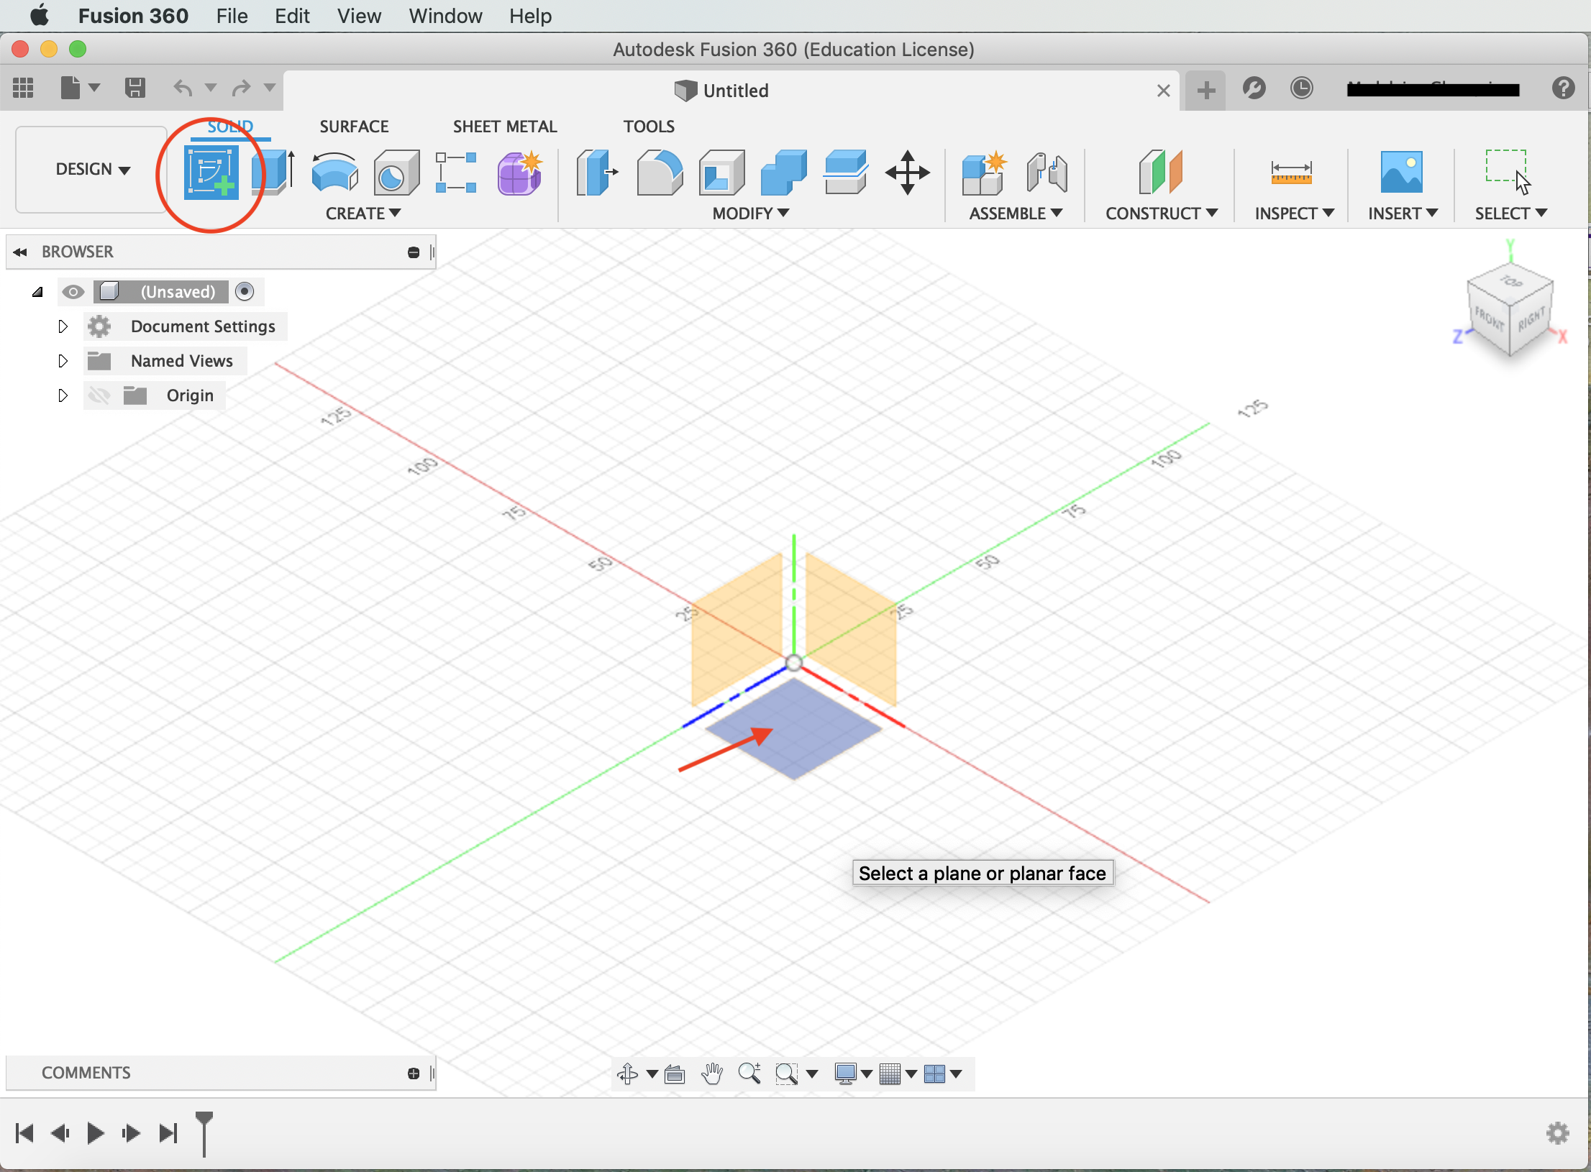The height and width of the screenshot is (1172, 1591).
Task: Switch to the SURFACE tab
Action: click(x=353, y=127)
